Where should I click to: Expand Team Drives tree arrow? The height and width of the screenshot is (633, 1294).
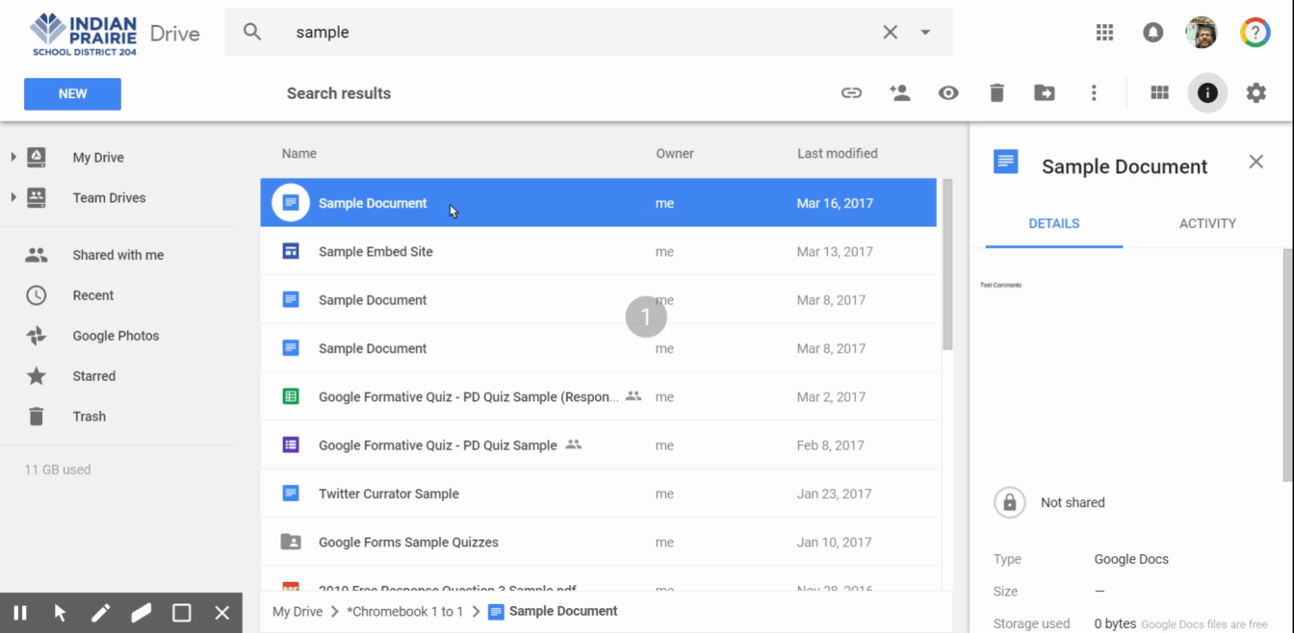coord(13,197)
